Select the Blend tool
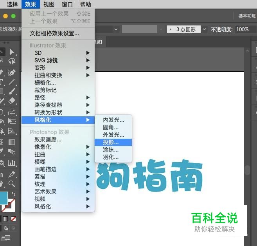 tap(12, 152)
